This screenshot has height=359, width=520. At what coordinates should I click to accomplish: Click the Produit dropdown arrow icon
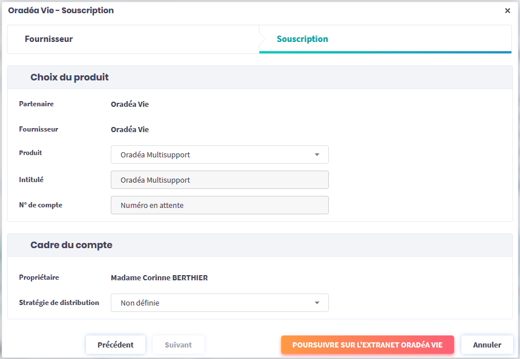tap(317, 155)
